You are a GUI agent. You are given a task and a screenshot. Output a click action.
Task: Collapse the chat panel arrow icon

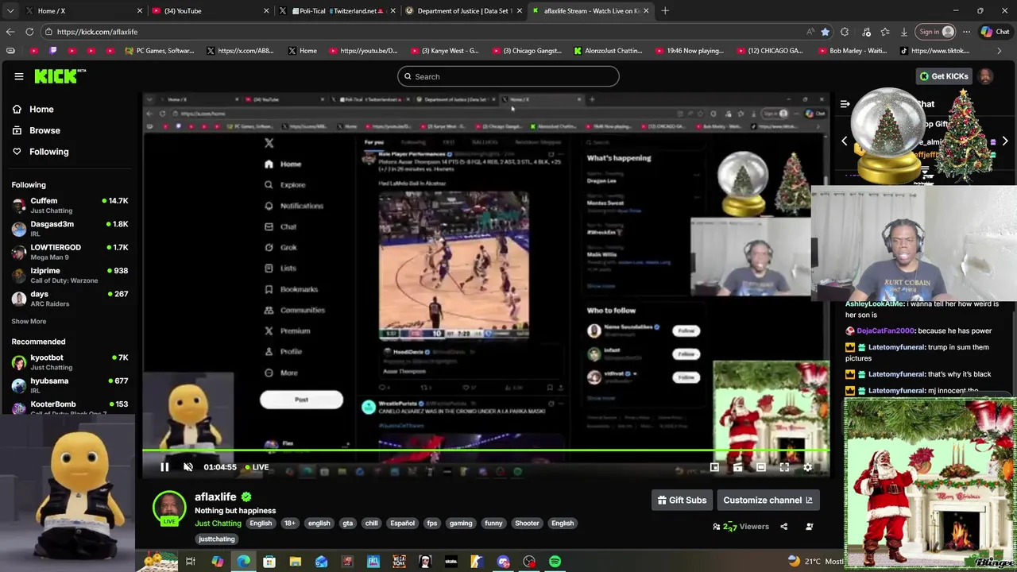coord(845,104)
